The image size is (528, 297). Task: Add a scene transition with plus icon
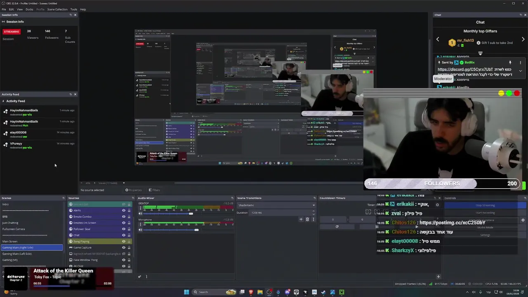coord(301,219)
